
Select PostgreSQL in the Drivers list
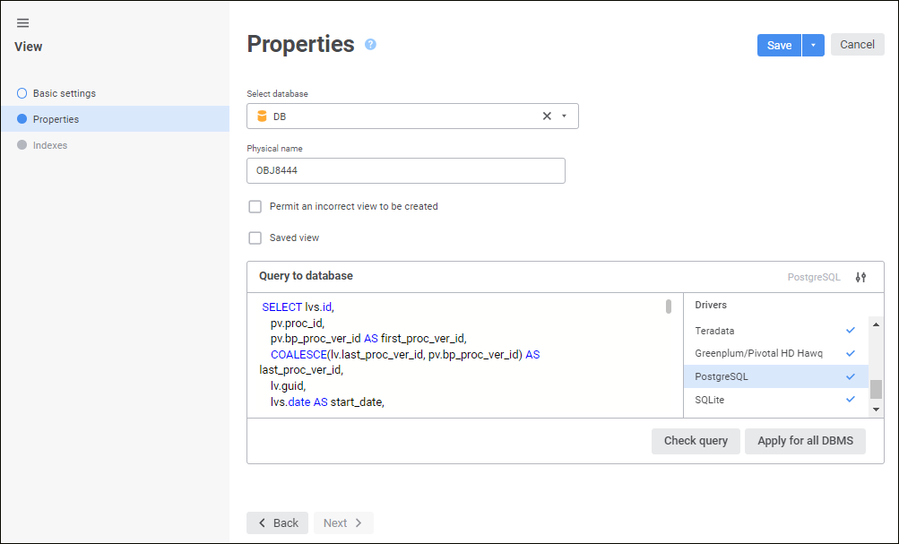(x=722, y=376)
